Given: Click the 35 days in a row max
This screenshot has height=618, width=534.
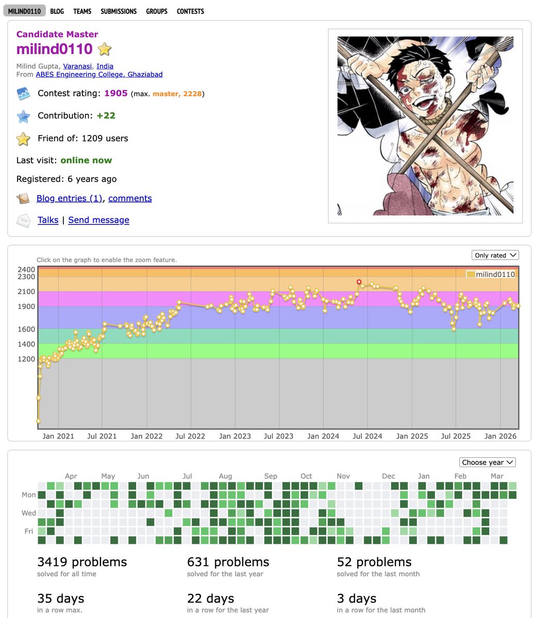Looking at the screenshot, I should point(61,599).
